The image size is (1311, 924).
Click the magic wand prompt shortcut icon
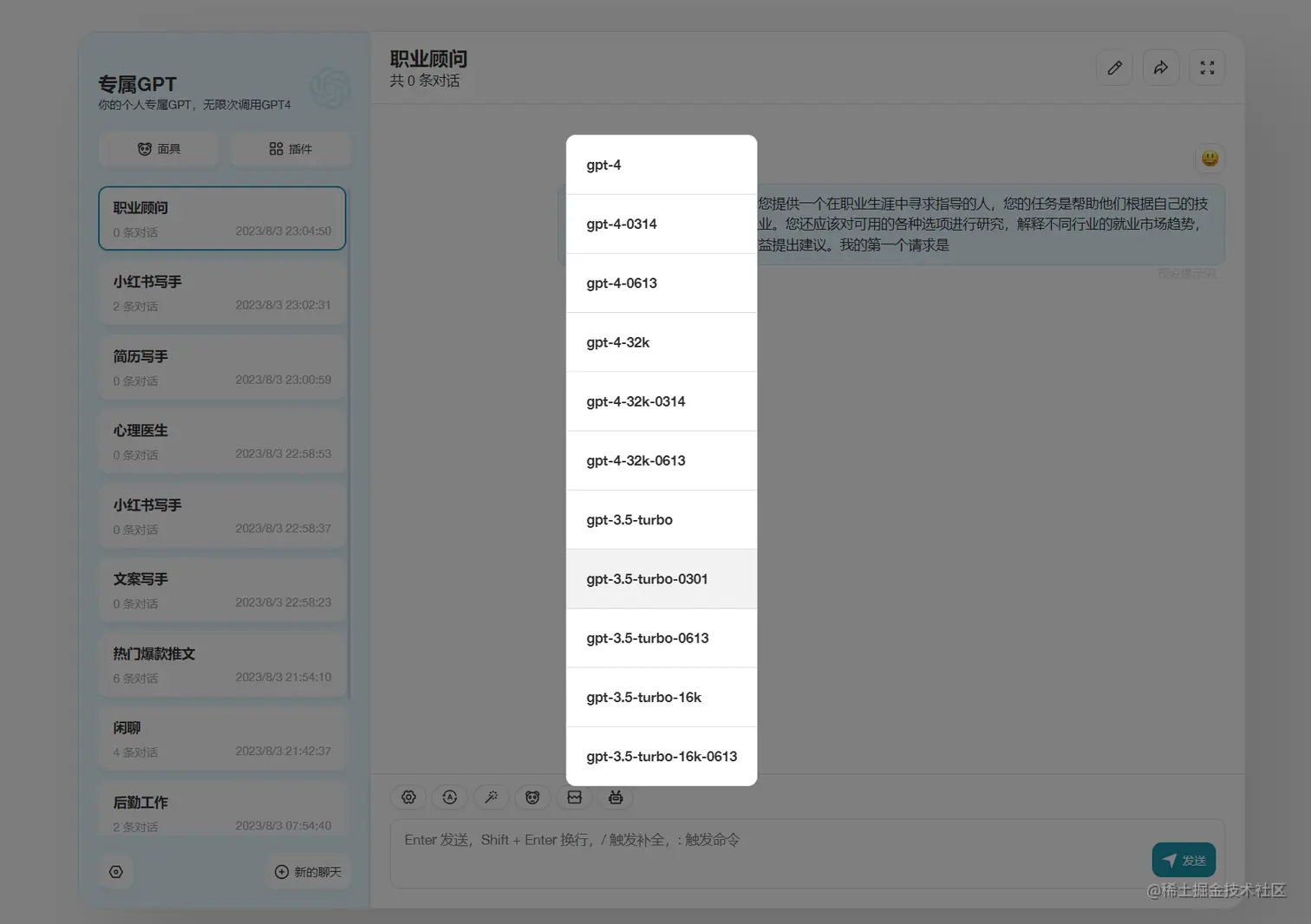click(x=492, y=797)
